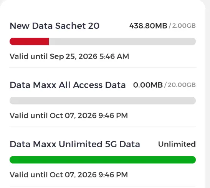Tap the Unlimited 5G validity date text
Screen dimensions: 210x188
coord(69,175)
